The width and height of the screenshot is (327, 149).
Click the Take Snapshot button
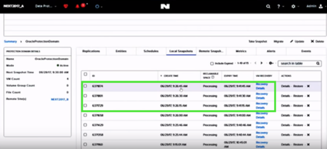pos(258,41)
